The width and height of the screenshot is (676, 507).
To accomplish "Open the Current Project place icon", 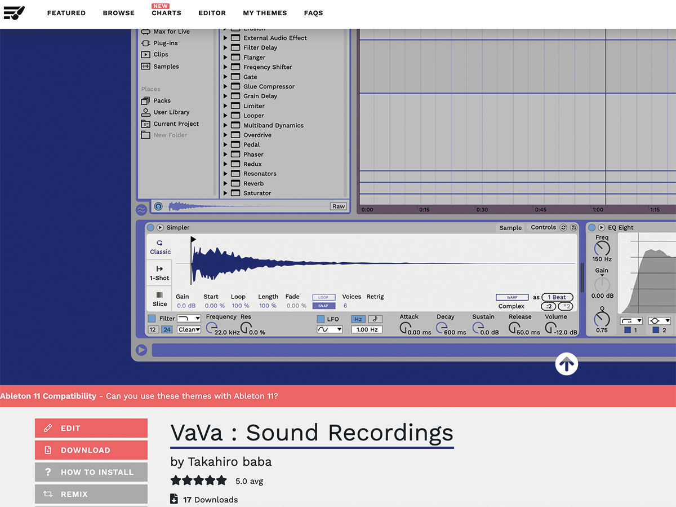I will [x=145, y=124].
